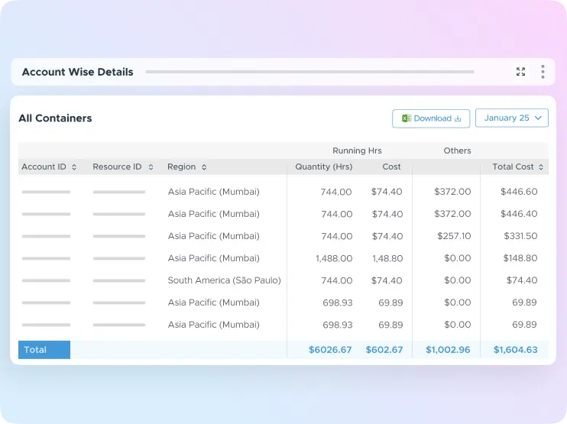Open the January 25 date dropdown
Image resolution: width=567 pixels, height=424 pixels.
point(511,118)
